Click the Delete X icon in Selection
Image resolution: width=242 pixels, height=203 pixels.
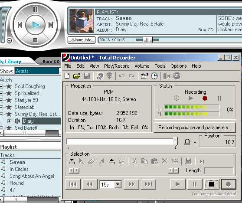(x=164, y=161)
